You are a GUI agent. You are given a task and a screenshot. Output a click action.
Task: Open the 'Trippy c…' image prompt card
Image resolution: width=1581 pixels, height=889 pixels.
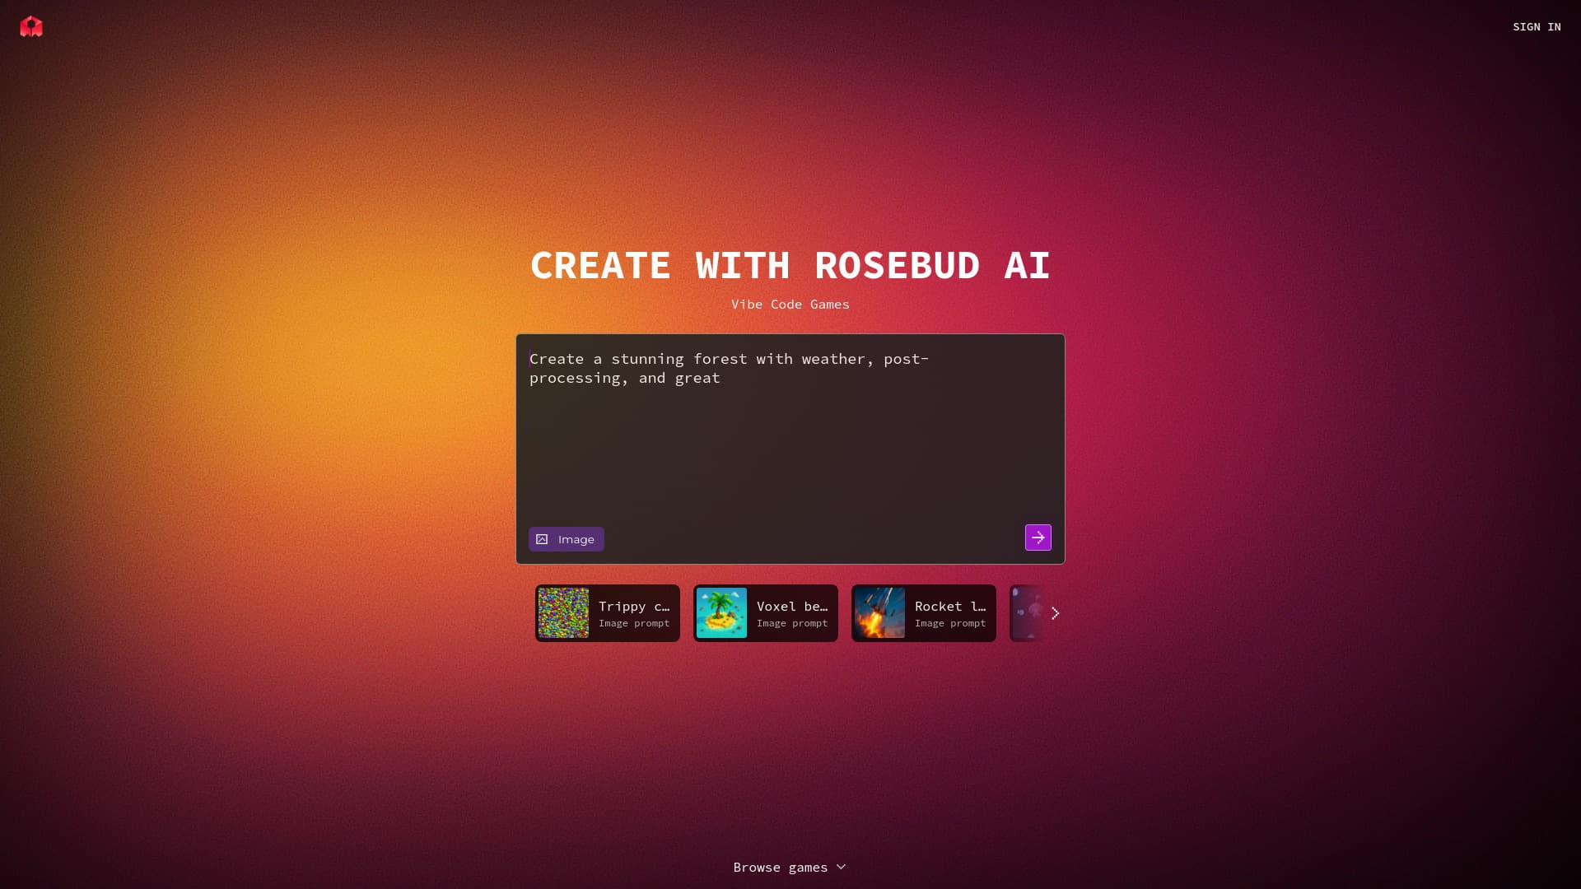[x=607, y=613]
